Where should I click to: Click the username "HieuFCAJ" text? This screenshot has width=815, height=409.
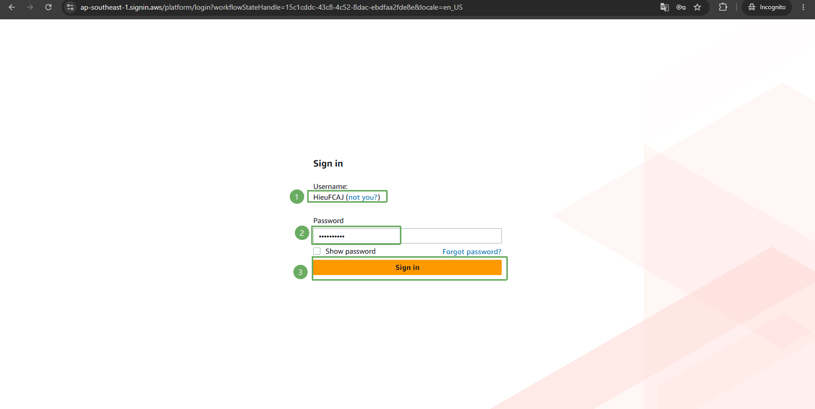[x=329, y=197]
